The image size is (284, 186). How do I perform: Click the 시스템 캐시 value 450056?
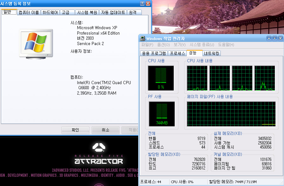pos(266,147)
